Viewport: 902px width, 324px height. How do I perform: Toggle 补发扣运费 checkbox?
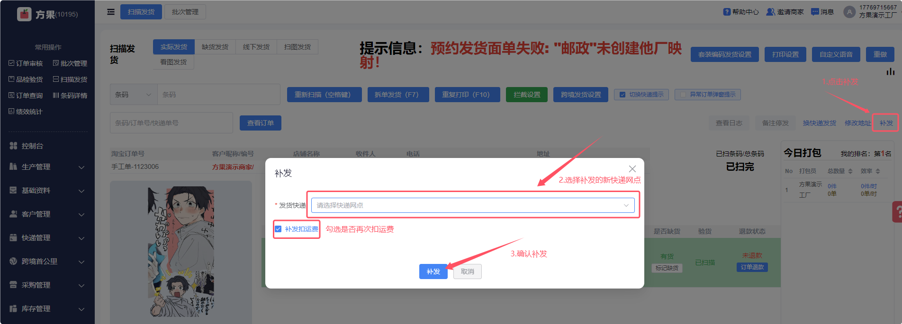[x=278, y=229]
